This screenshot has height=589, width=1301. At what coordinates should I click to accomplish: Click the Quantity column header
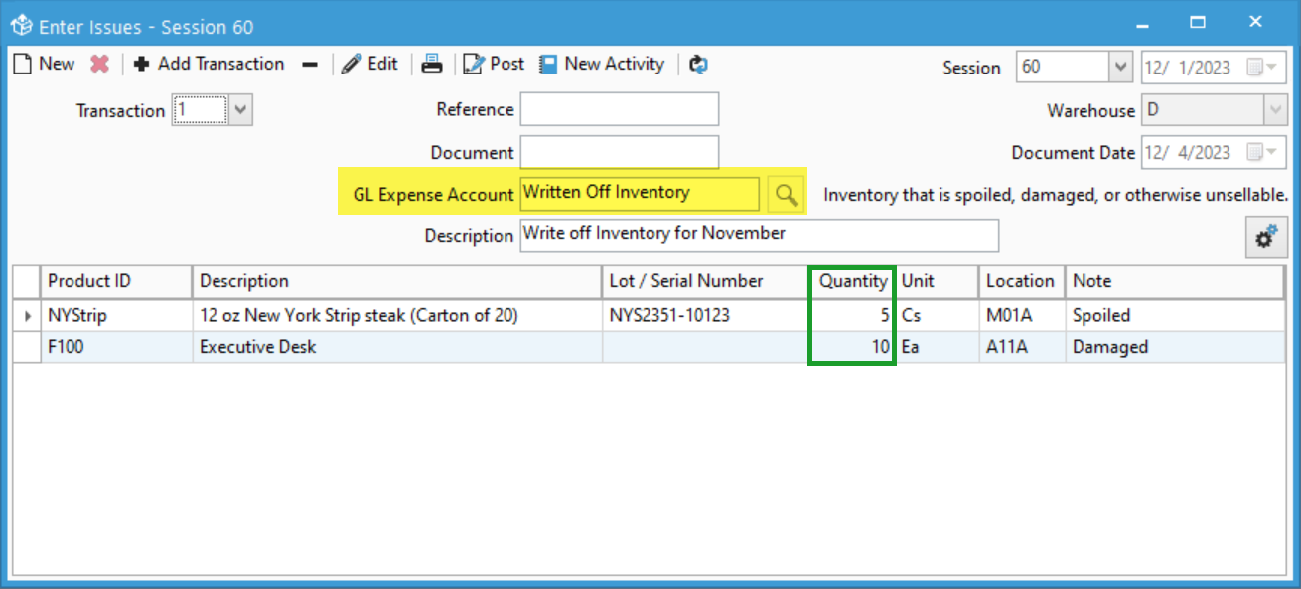pos(852,281)
